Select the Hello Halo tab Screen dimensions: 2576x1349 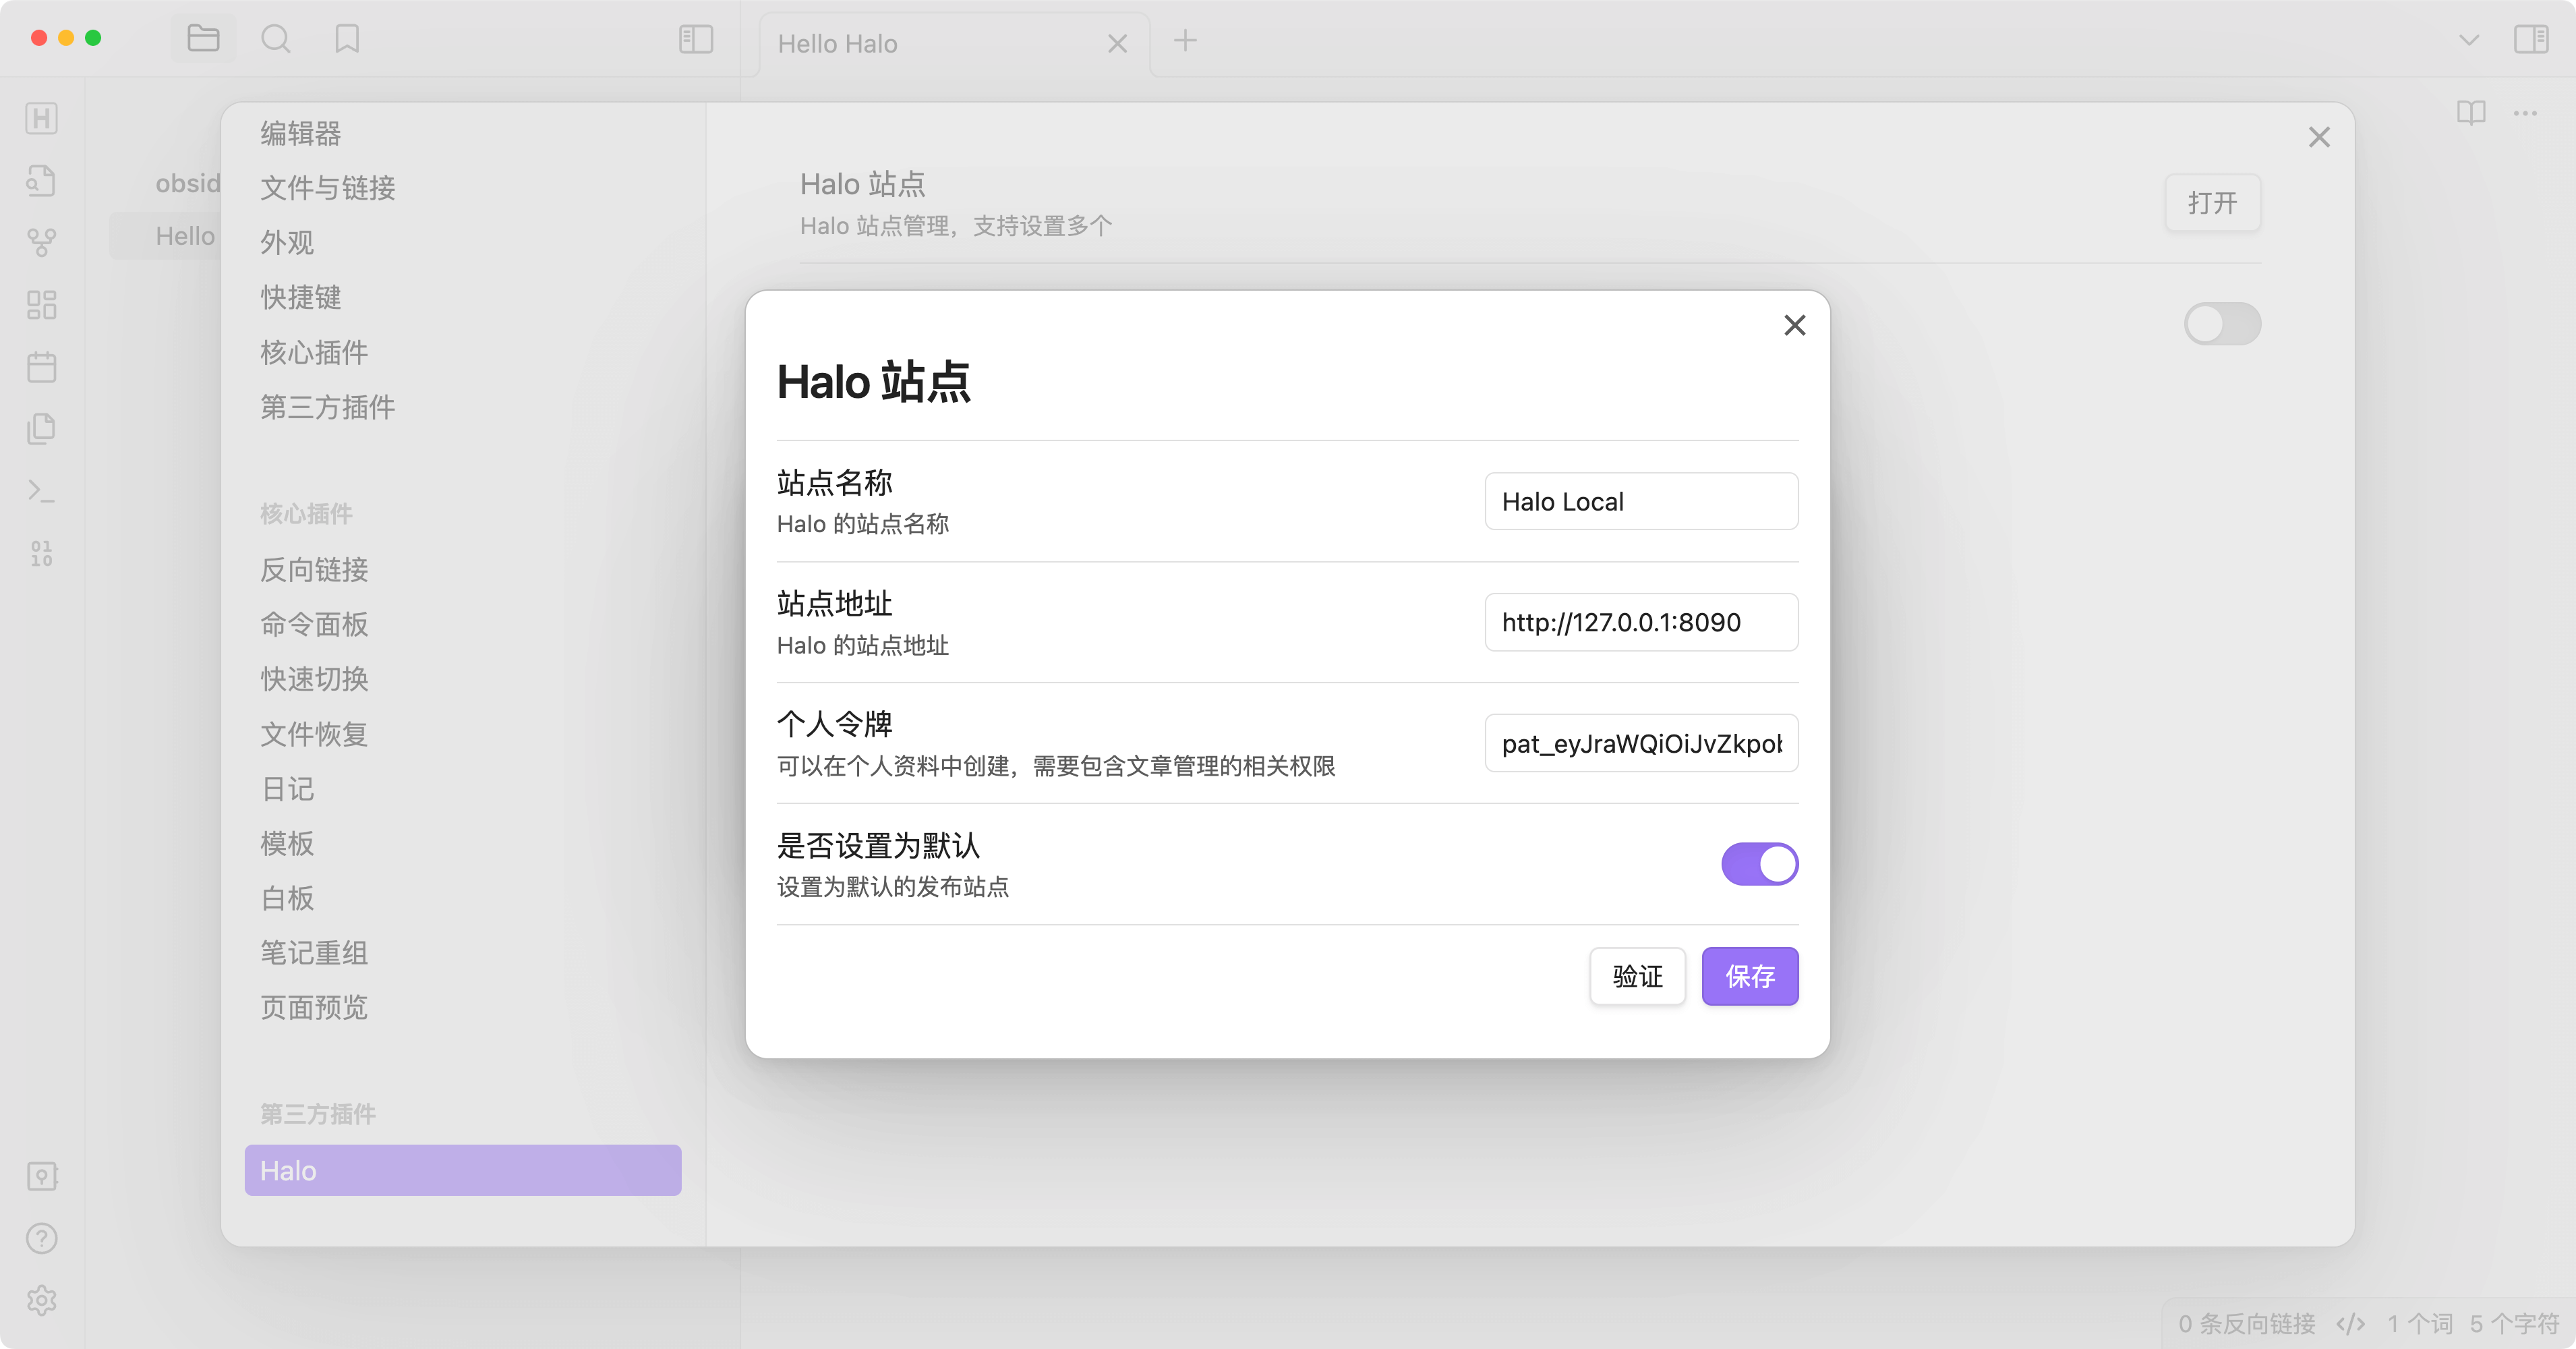click(x=954, y=43)
